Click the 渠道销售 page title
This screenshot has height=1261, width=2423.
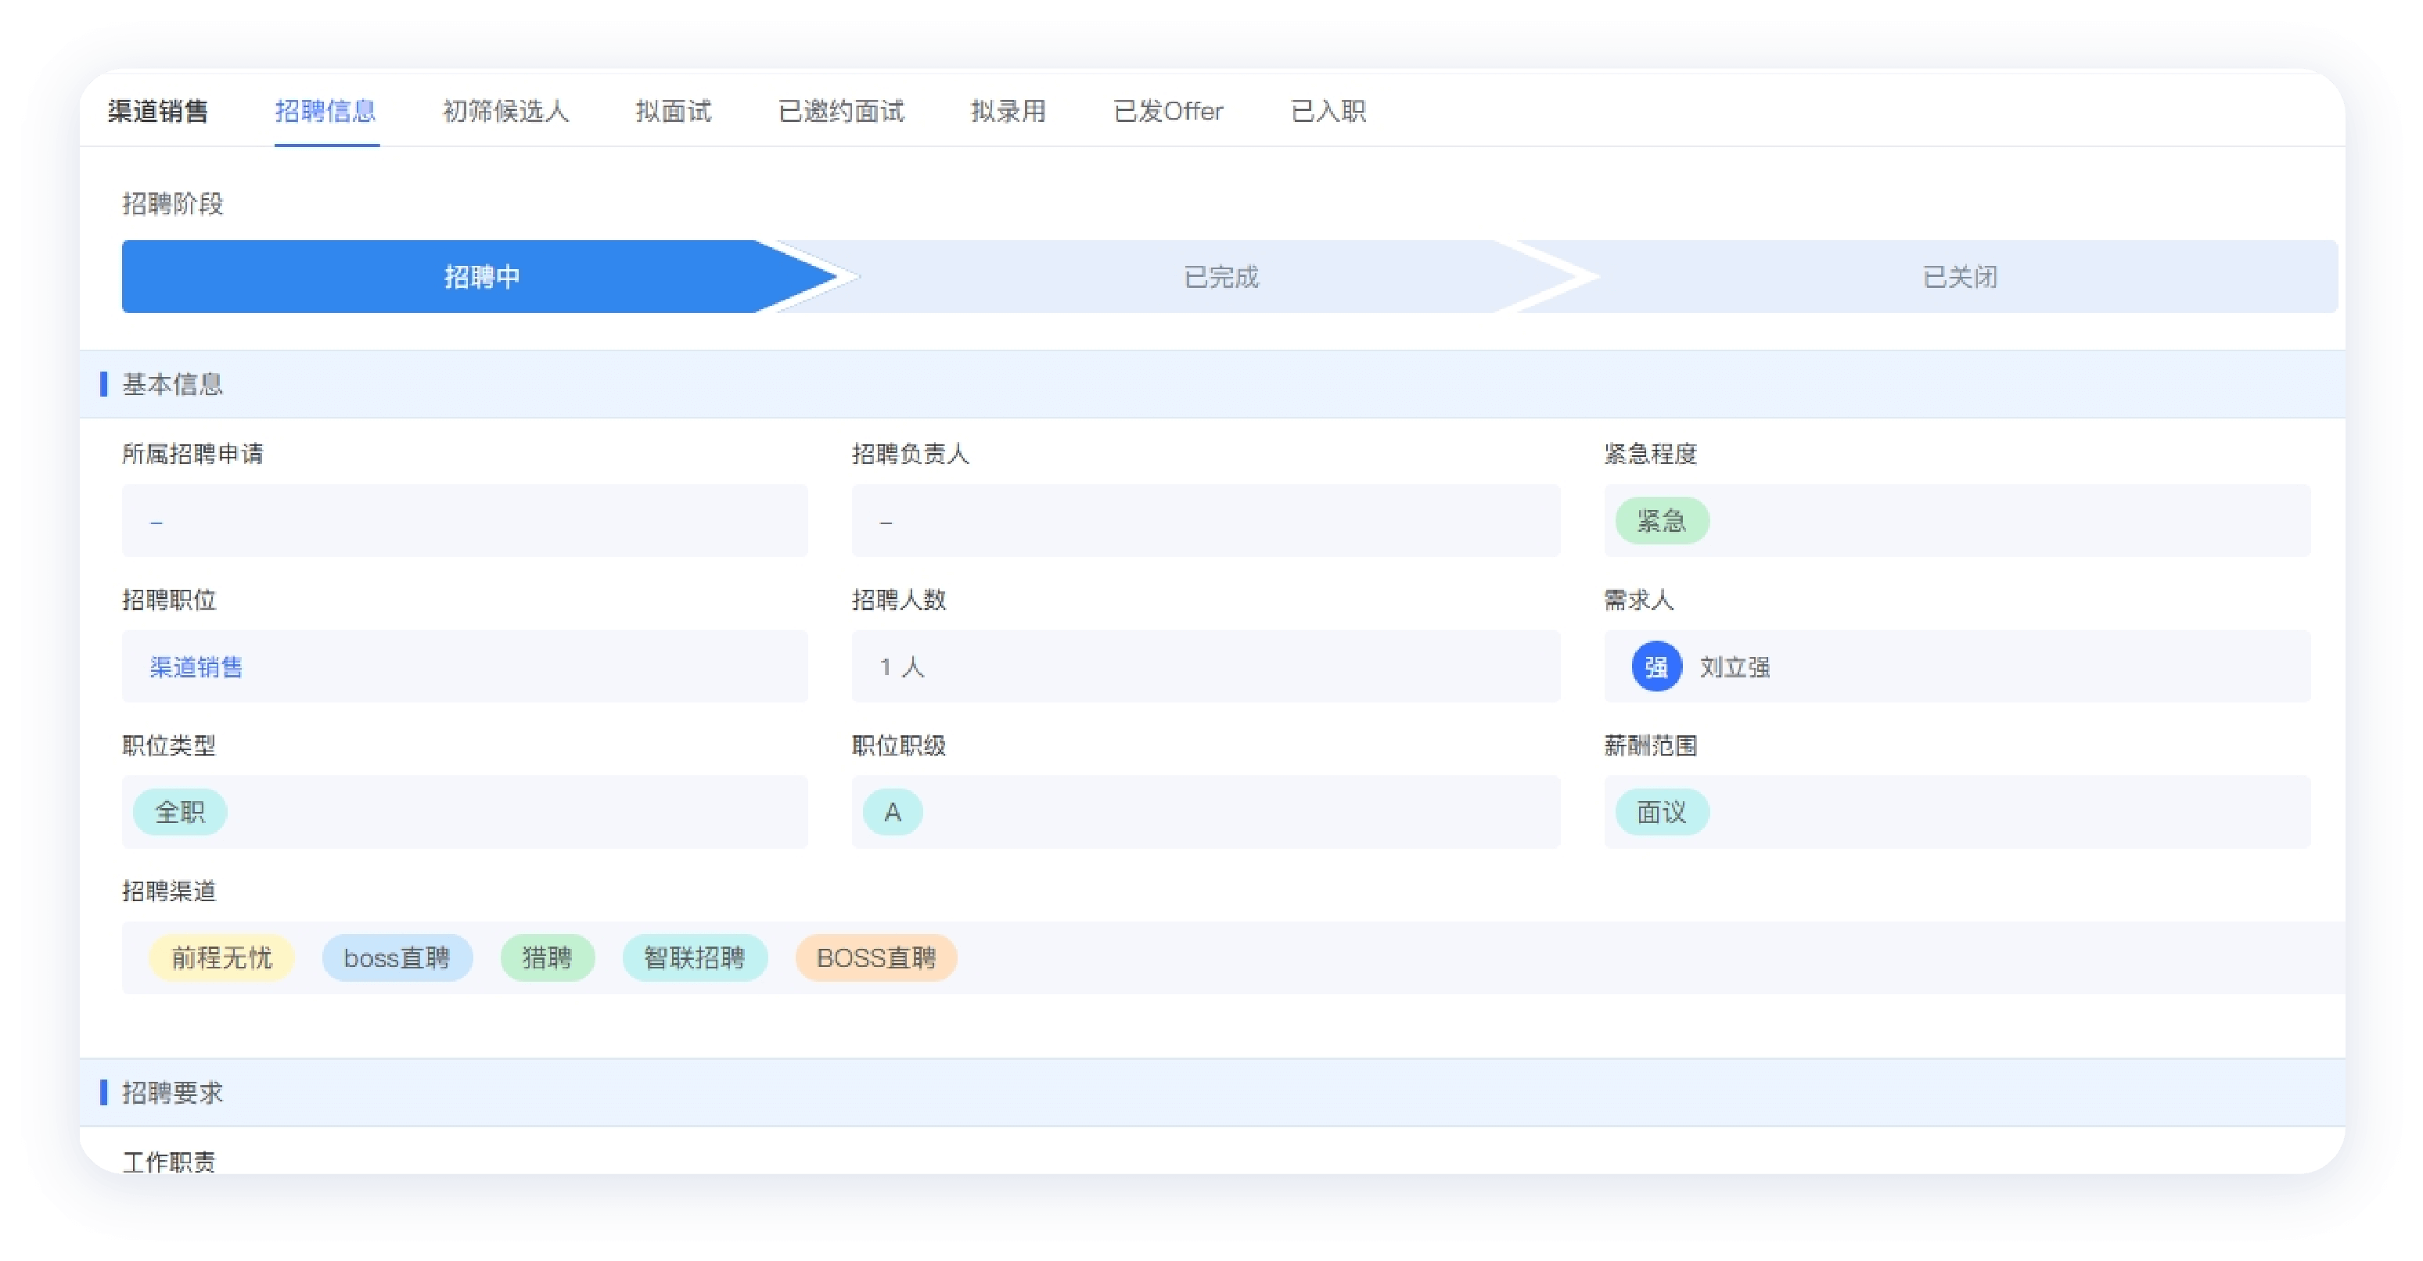[158, 111]
